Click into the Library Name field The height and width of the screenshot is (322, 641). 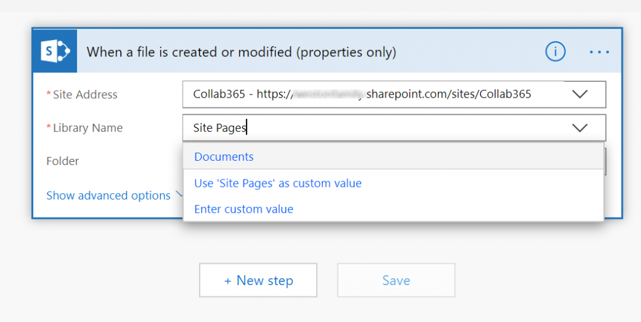coord(394,128)
